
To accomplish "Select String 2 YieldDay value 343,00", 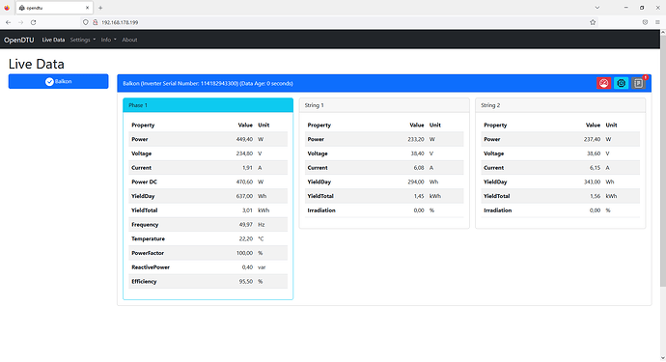I will (592, 181).
